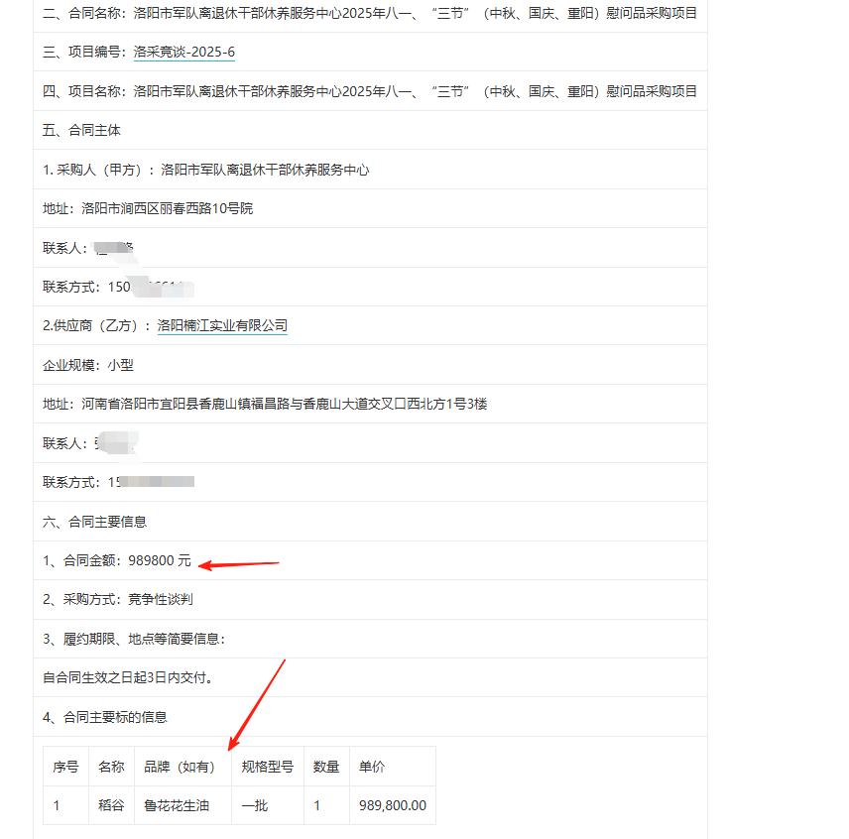Click the 单价 table header

pos(393,767)
